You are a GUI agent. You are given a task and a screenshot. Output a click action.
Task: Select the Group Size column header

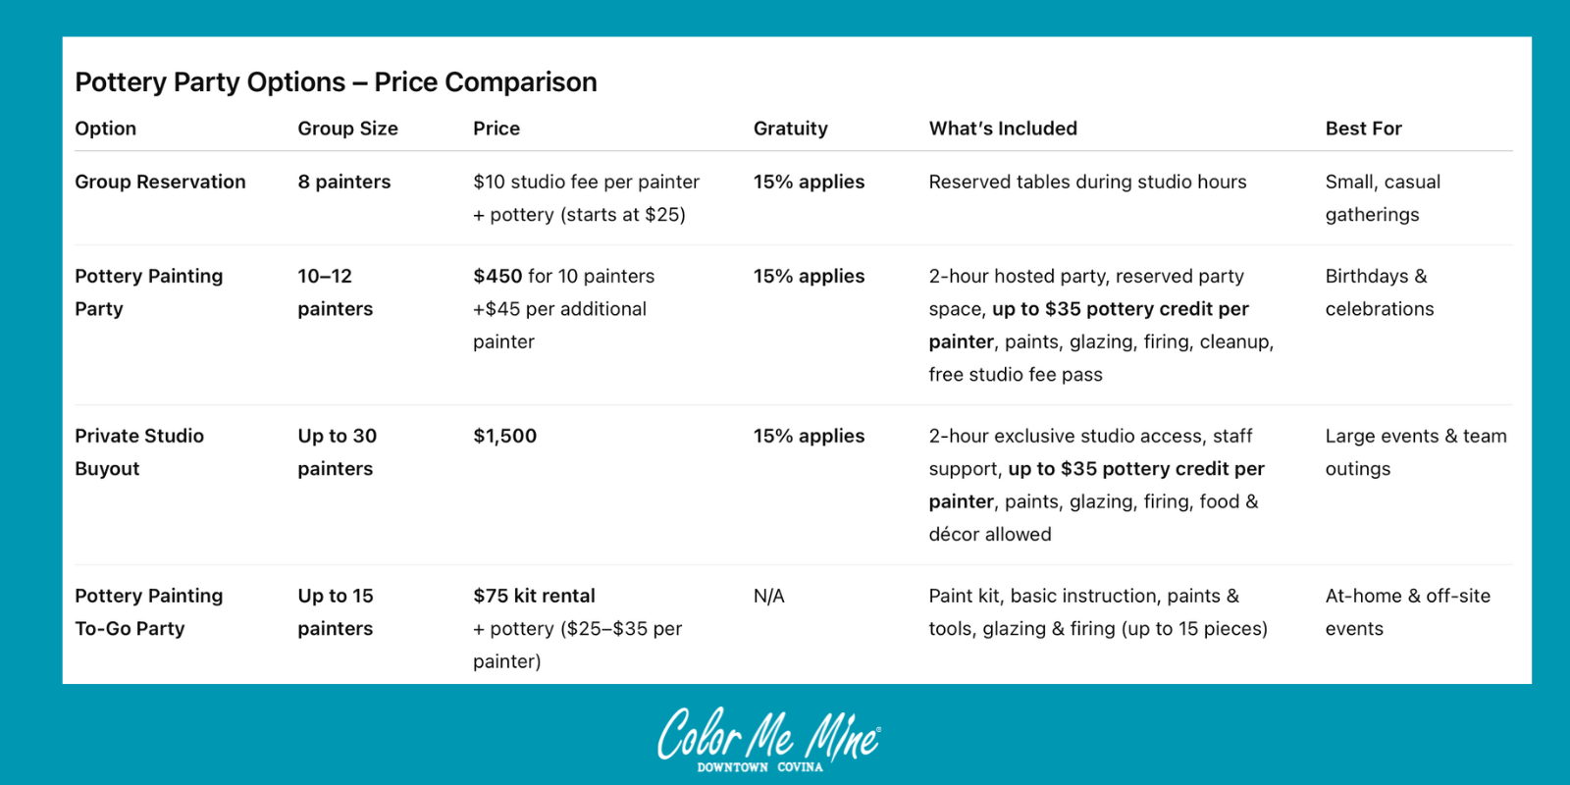pyautogui.click(x=347, y=129)
